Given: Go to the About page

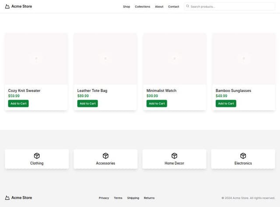Looking at the screenshot, I should coord(159,7).
